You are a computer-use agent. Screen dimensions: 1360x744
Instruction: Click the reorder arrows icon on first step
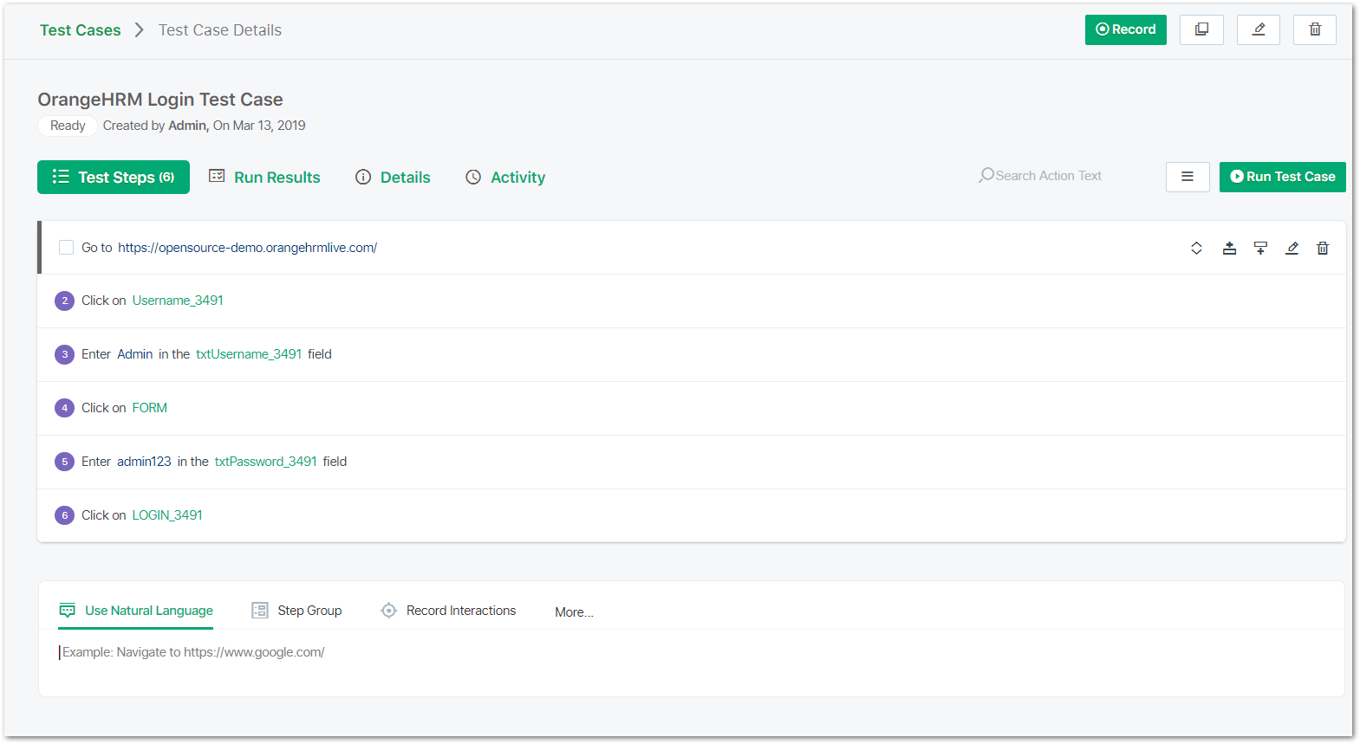click(1196, 248)
